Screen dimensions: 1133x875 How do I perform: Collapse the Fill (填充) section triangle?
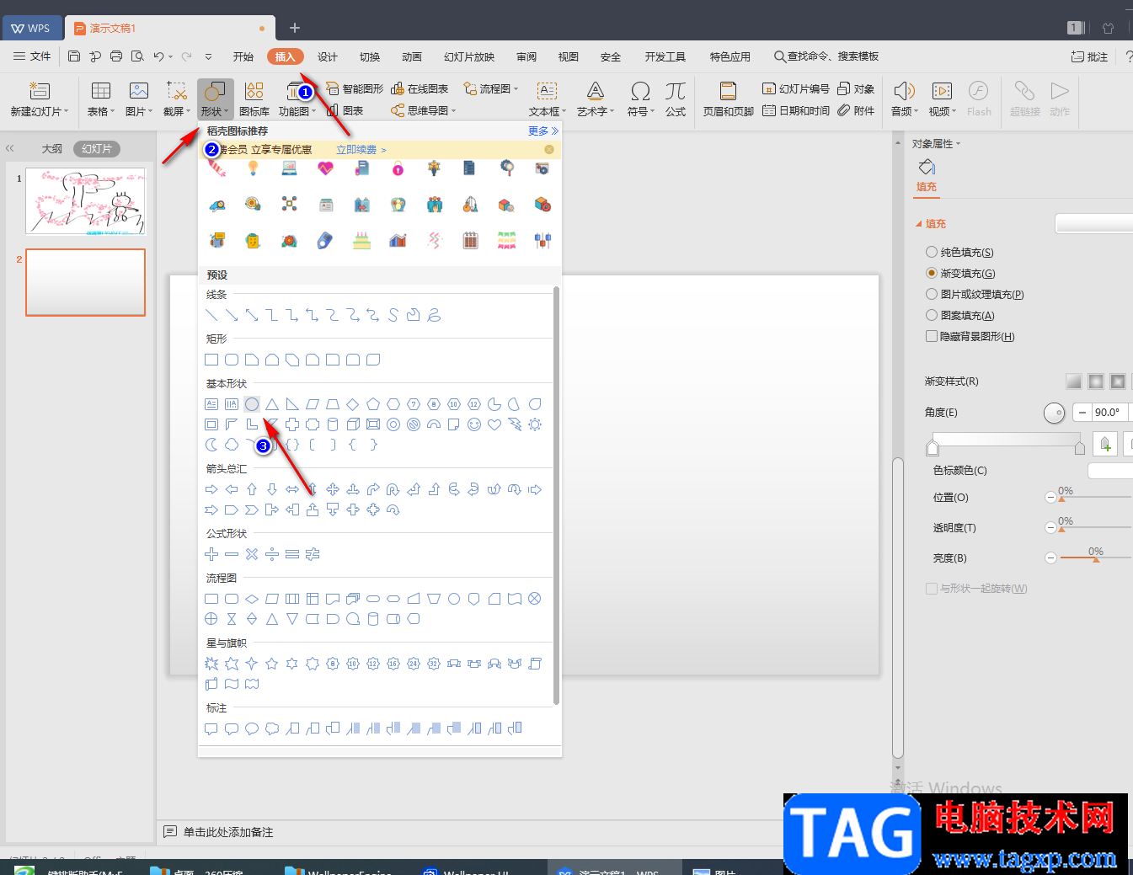click(919, 224)
